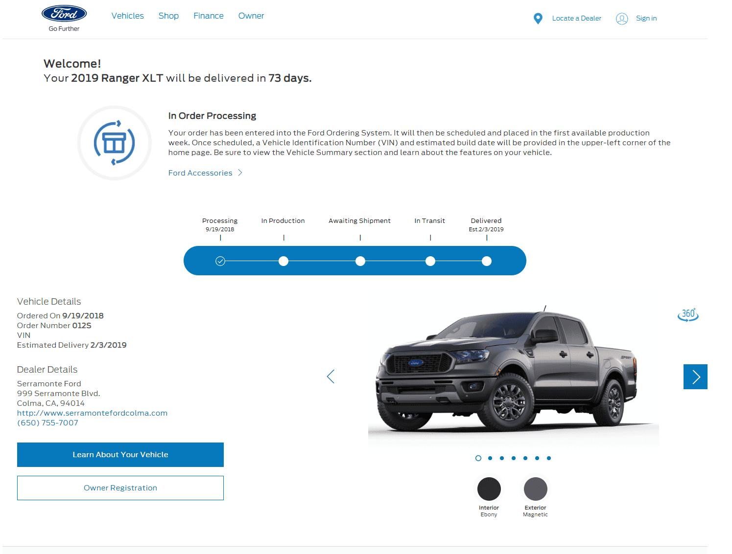Click the Go Further tagline
The height and width of the screenshot is (554, 732).
pos(64,29)
